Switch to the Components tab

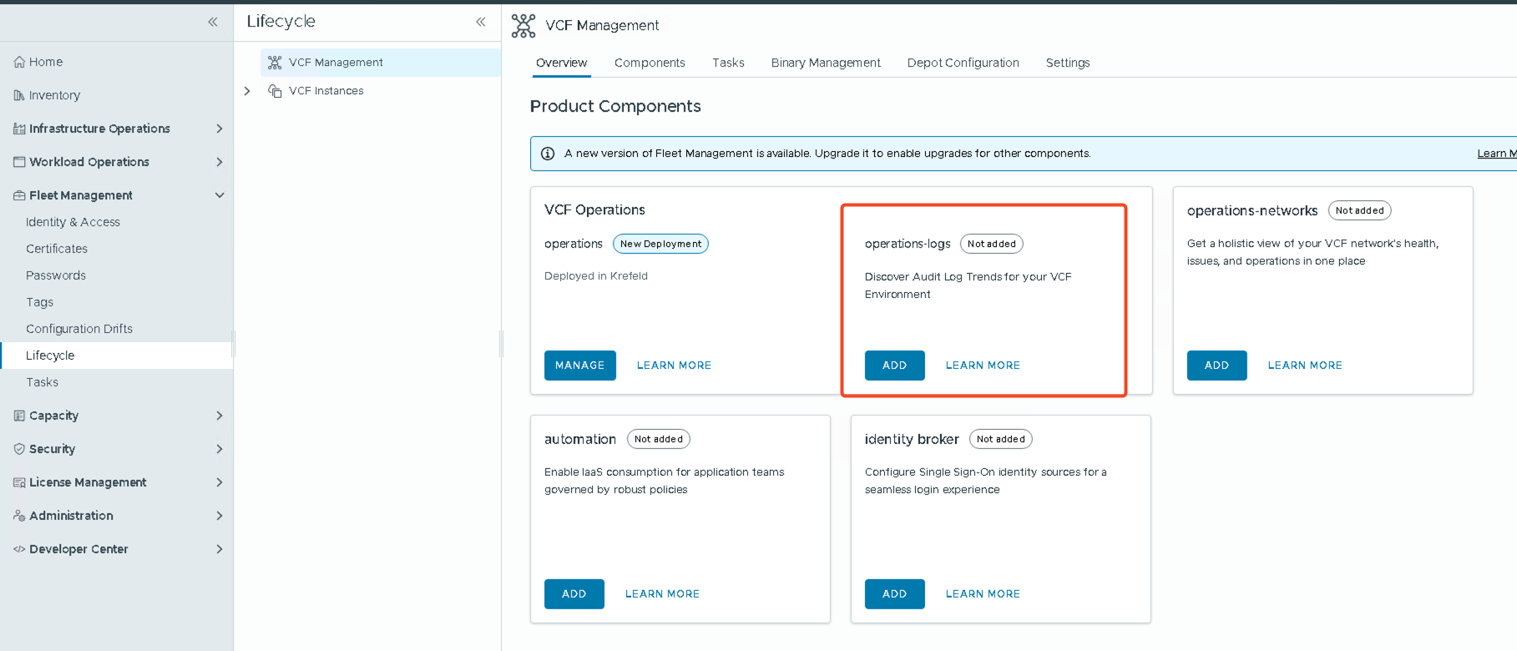point(650,63)
